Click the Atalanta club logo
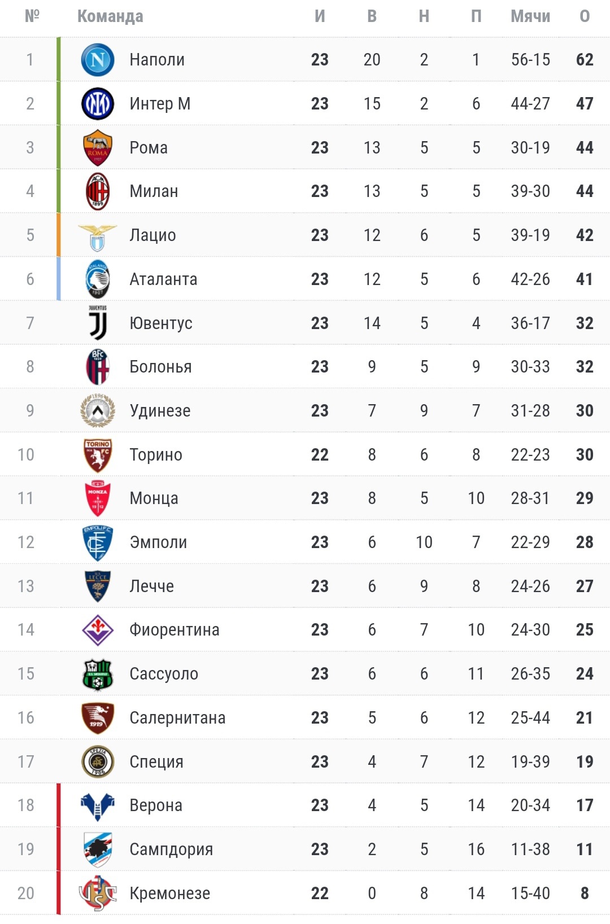 tap(98, 279)
